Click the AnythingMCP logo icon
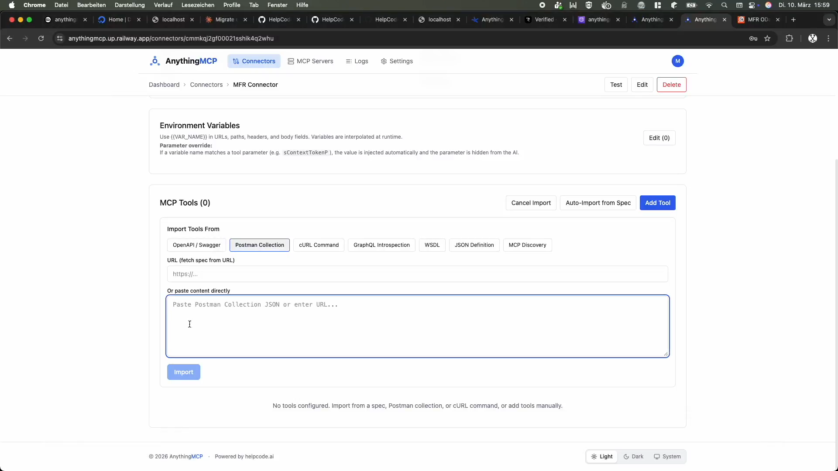The width and height of the screenshot is (838, 471). click(x=155, y=61)
